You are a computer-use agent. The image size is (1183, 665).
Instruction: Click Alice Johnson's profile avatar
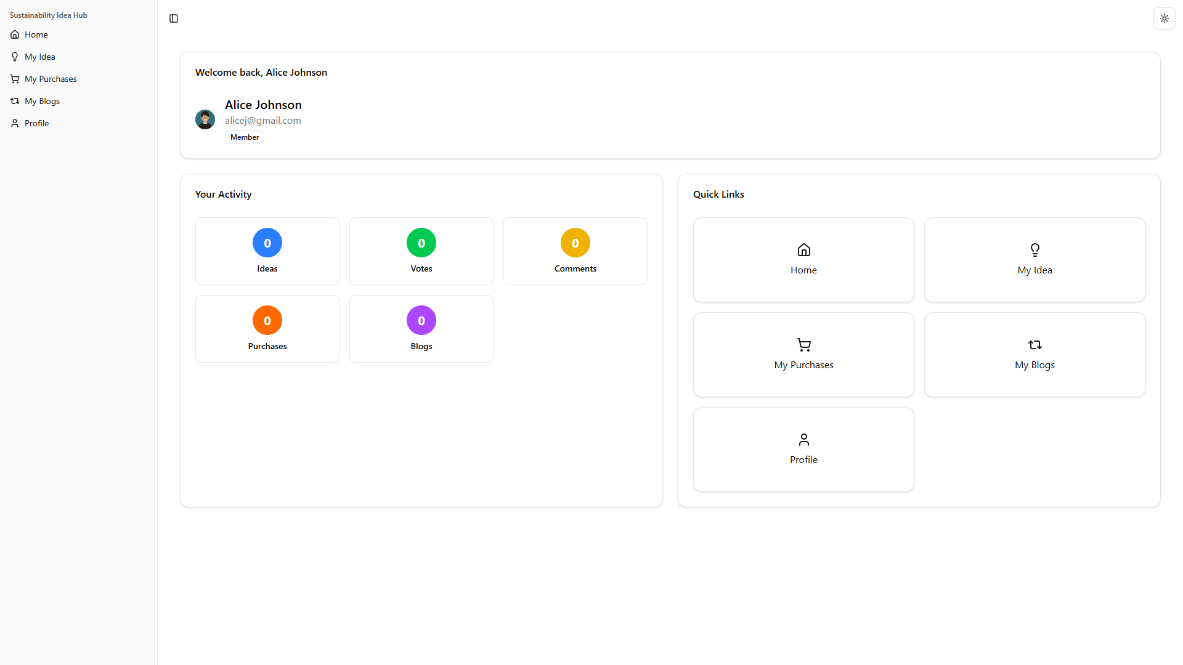pyautogui.click(x=205, y=119)
